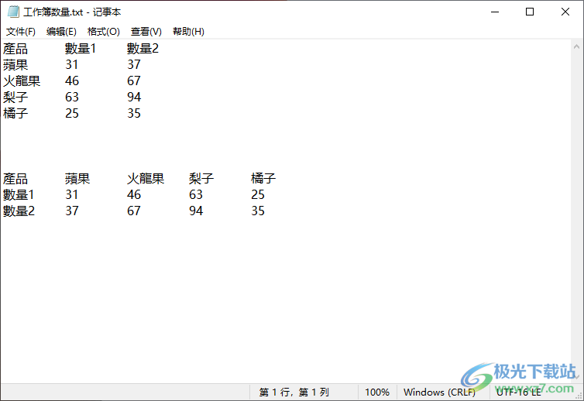This screenshot has width=584, height=401.
Task: Click 火龍果 row label in the upper table
Action: (x=22, y=81)
